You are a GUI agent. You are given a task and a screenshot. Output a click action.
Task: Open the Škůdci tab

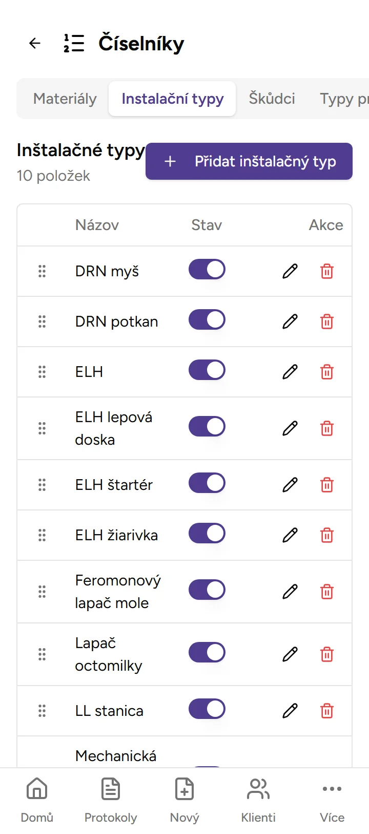point(272,99)
